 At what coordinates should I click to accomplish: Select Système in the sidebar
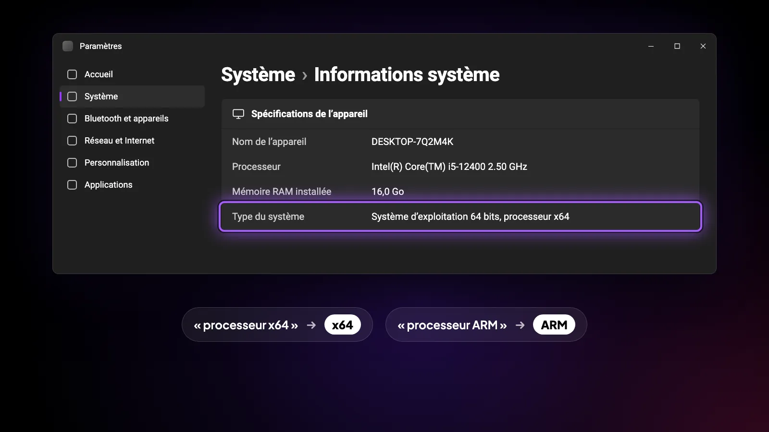(x=132, y=96)
